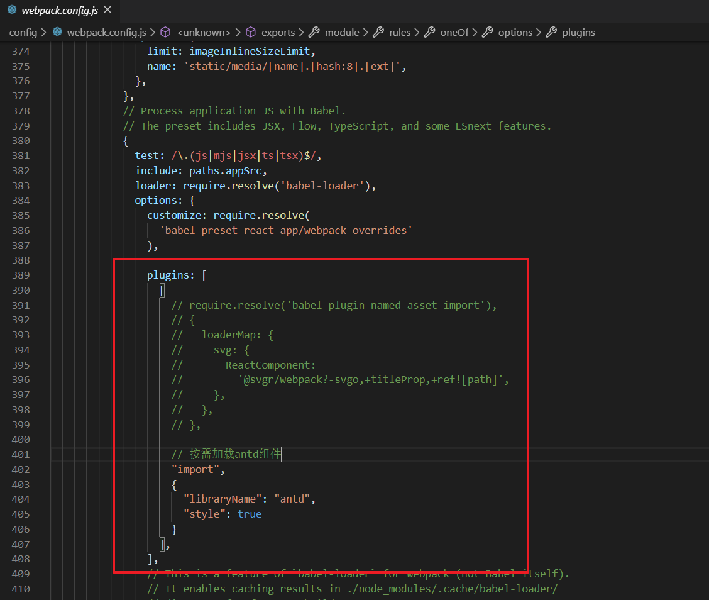Open the config breadcrumb folder
This screenshot has width=709, height=600.
coord(23,33)
